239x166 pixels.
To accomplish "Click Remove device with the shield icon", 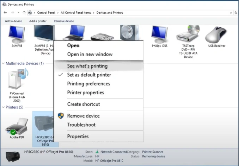I will (83, 116).
